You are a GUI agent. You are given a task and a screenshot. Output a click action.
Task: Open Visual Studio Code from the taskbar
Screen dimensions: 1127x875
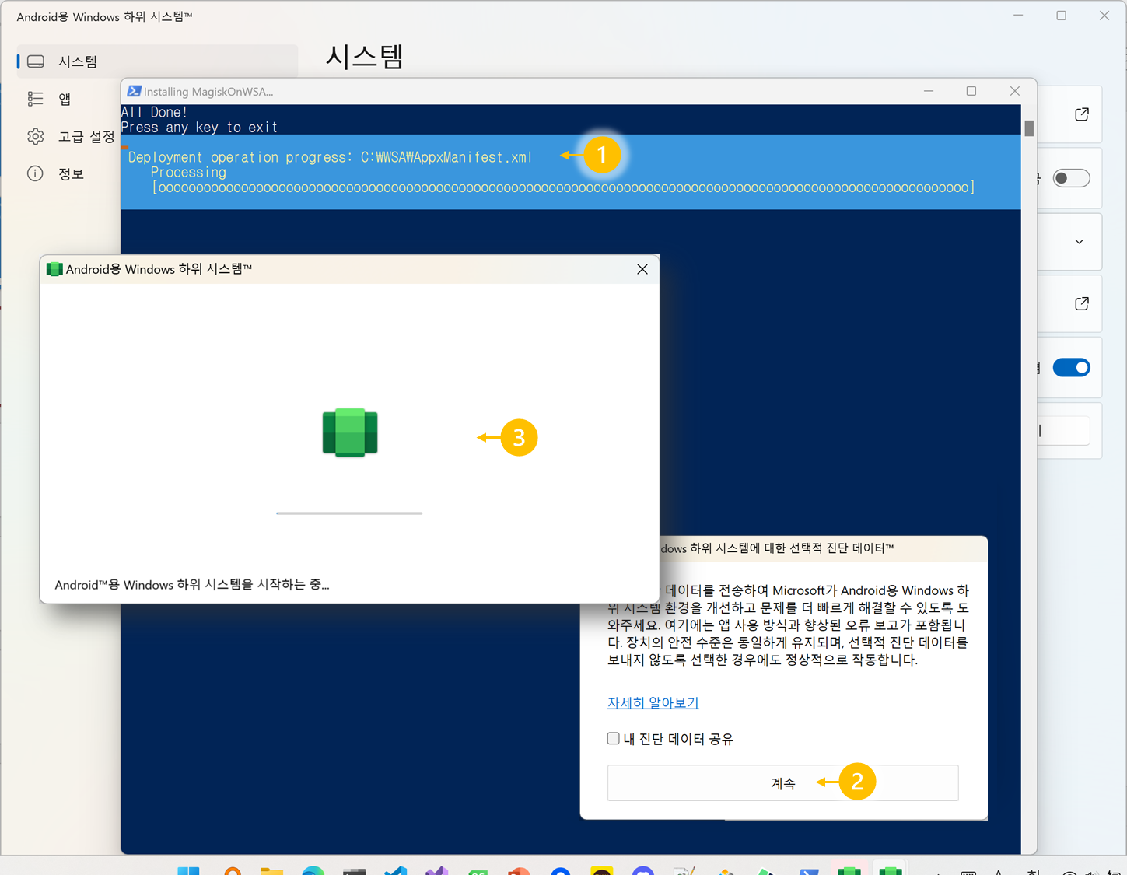pos(396,870)
